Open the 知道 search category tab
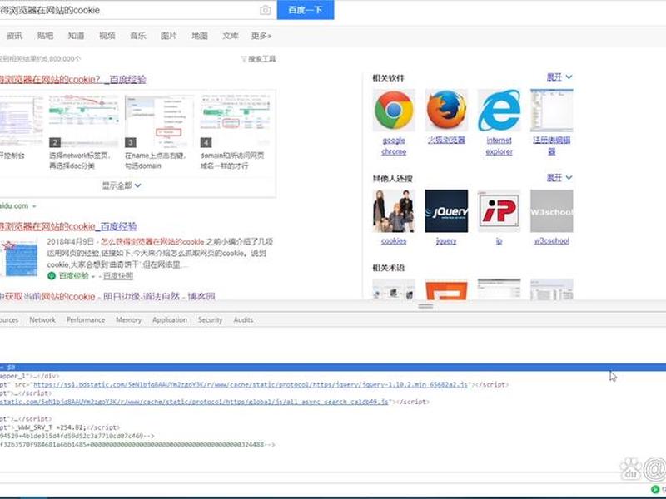666x499 pixels. click(x=76, y=36)
